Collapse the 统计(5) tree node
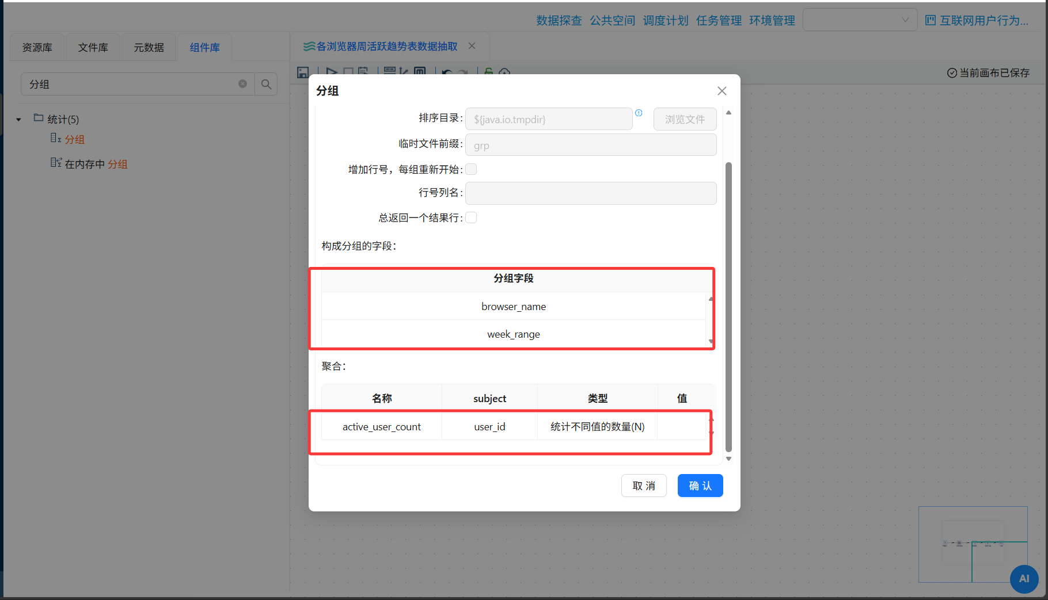Viewport: 1048px width, 600px height. point(18,120)
